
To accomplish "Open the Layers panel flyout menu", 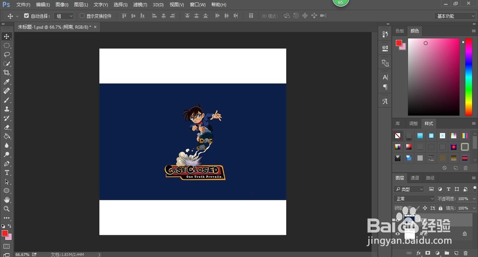I will click(x=473, y=178).
